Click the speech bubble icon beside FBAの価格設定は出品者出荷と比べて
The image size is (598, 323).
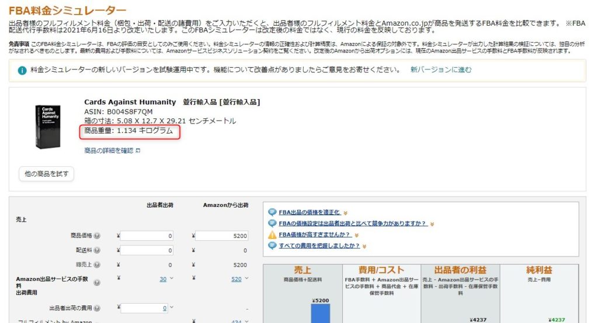click(272, 223)
